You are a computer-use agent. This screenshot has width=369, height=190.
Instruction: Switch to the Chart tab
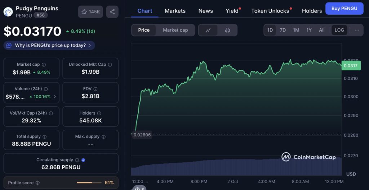(145, 11)
